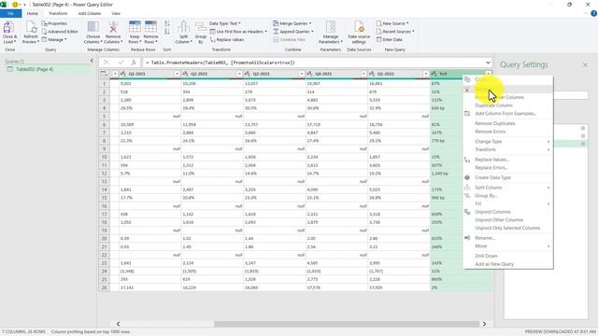The image size is (598, 336).
Task: Open the Recent Sources dropdown
Action: pos(395,32)
